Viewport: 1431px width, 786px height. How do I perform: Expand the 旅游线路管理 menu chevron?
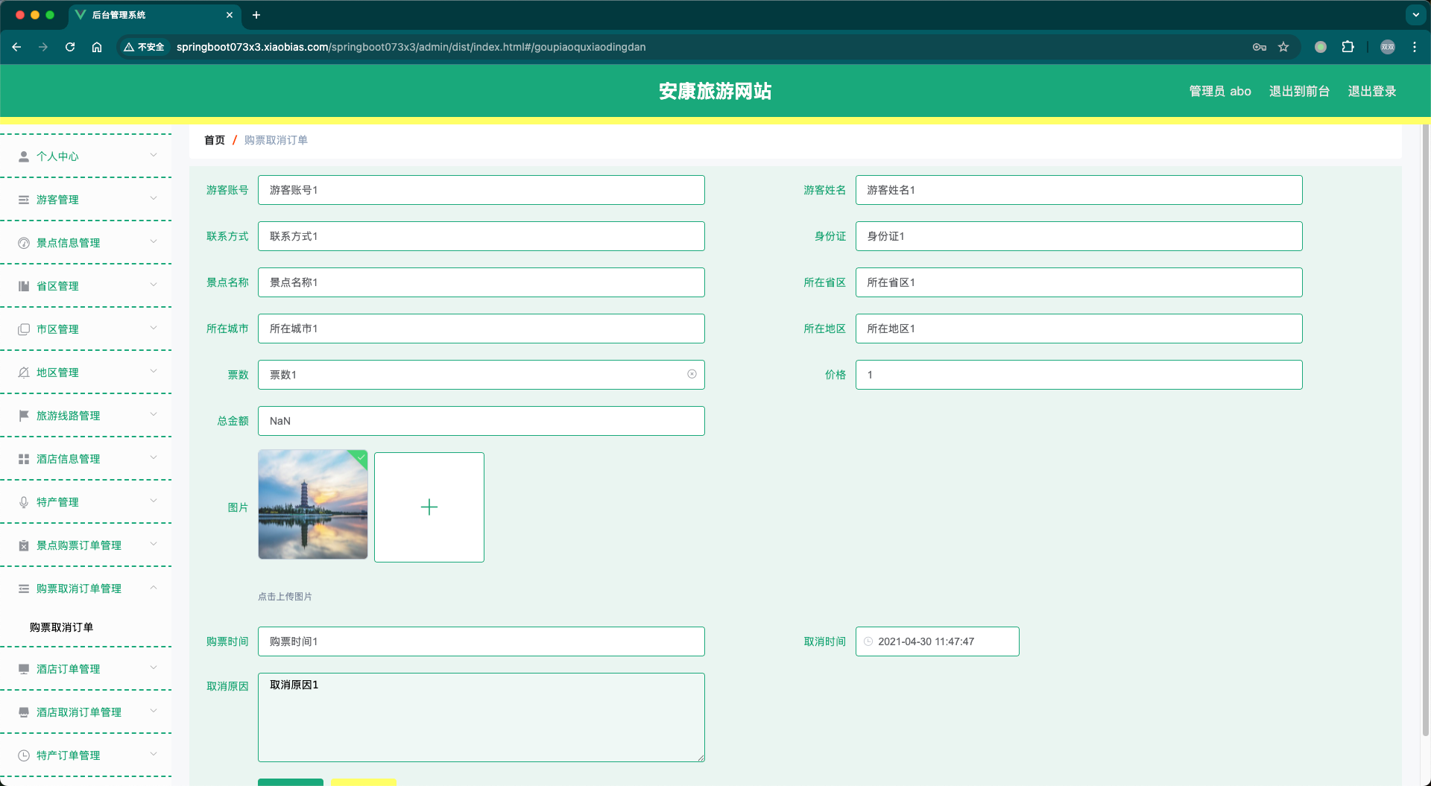tap(154, 414)
